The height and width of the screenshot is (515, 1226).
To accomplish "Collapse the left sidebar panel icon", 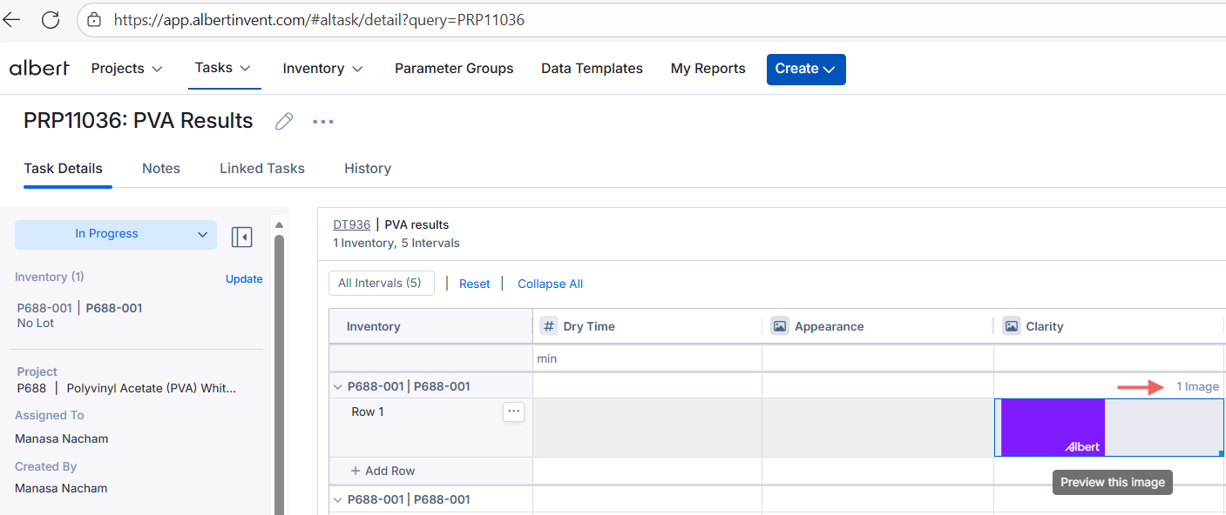I will click(x=241, y=237).
